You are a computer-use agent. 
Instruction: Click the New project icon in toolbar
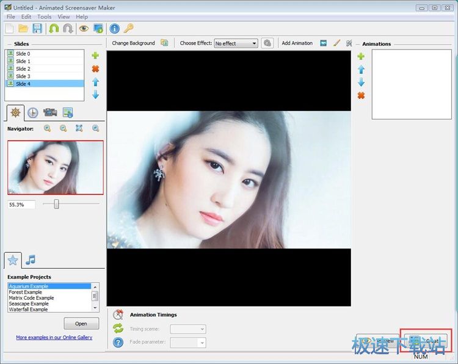(x=10, y=29)
